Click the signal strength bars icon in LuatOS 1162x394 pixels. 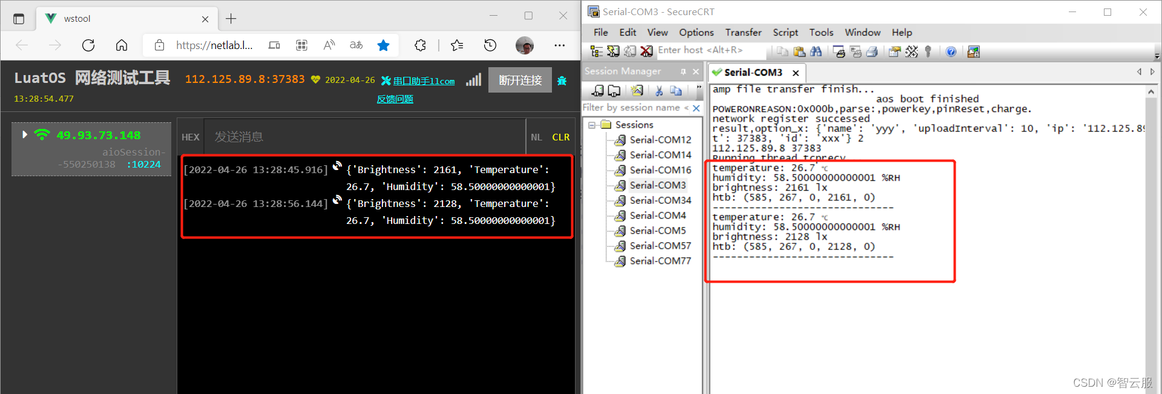473,79
